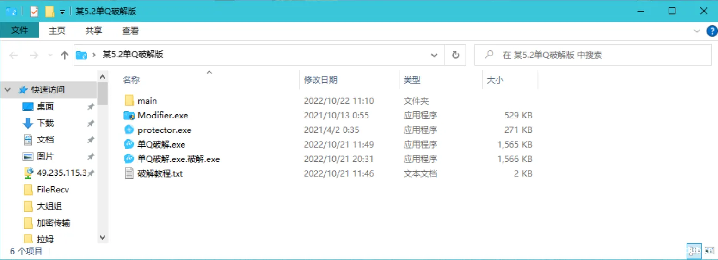Expand the ribbon with the chevron
Screen dimensions: 718x260
coord(697,31)
